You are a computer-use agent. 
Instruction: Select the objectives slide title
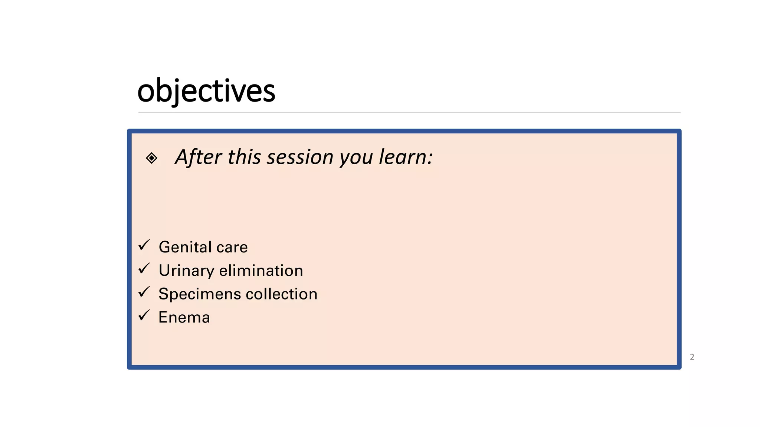tap(206, 91)
